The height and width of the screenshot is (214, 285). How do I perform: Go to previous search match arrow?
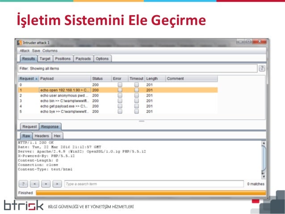click(34, 184)
